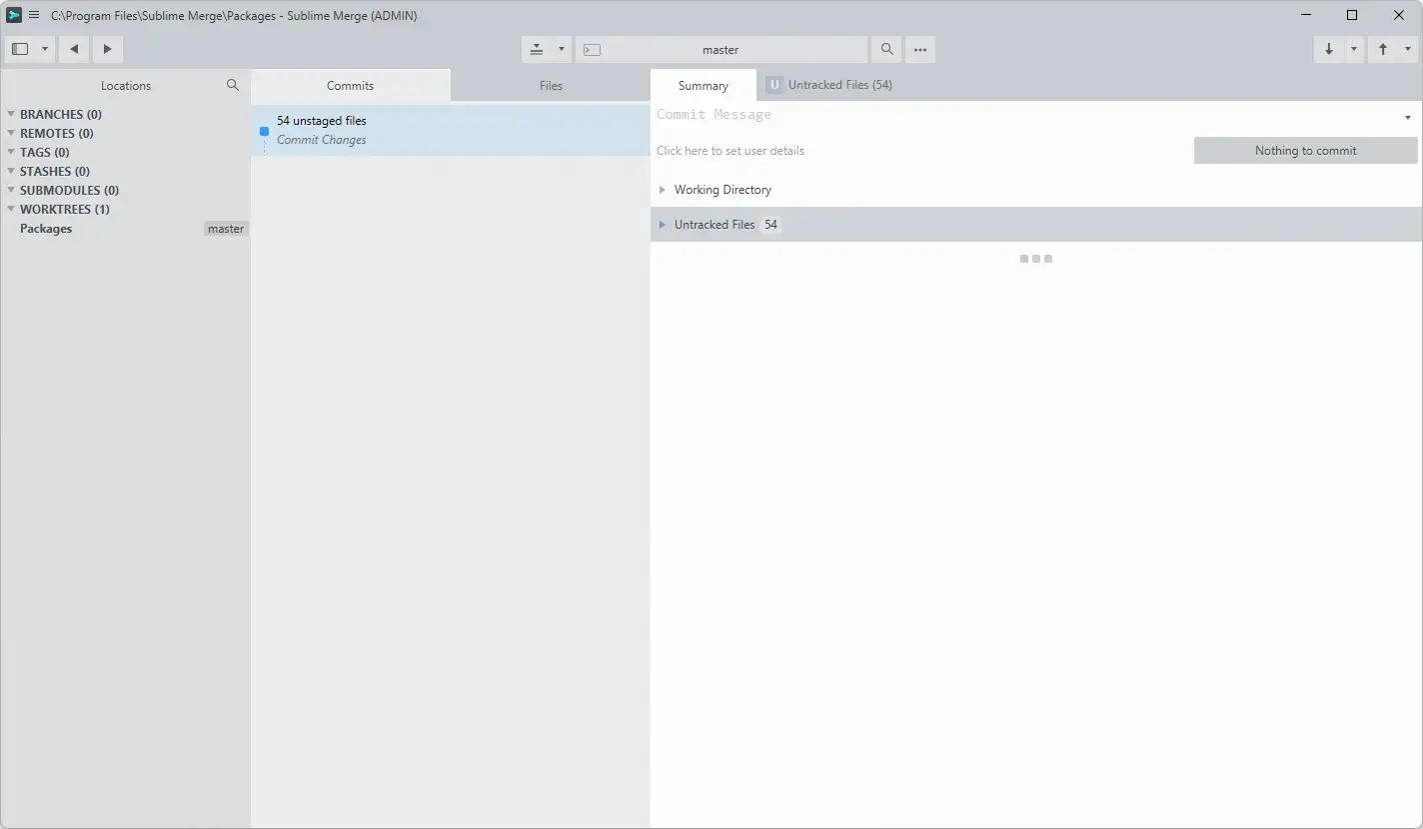Screen dimensions: 1423x829
Task: Collapse the REMOTES (0) section
Action: pos(12,134)
